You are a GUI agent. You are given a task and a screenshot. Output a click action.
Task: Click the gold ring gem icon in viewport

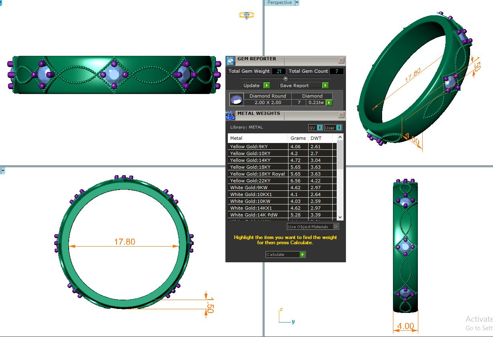(x=246, y=15)
